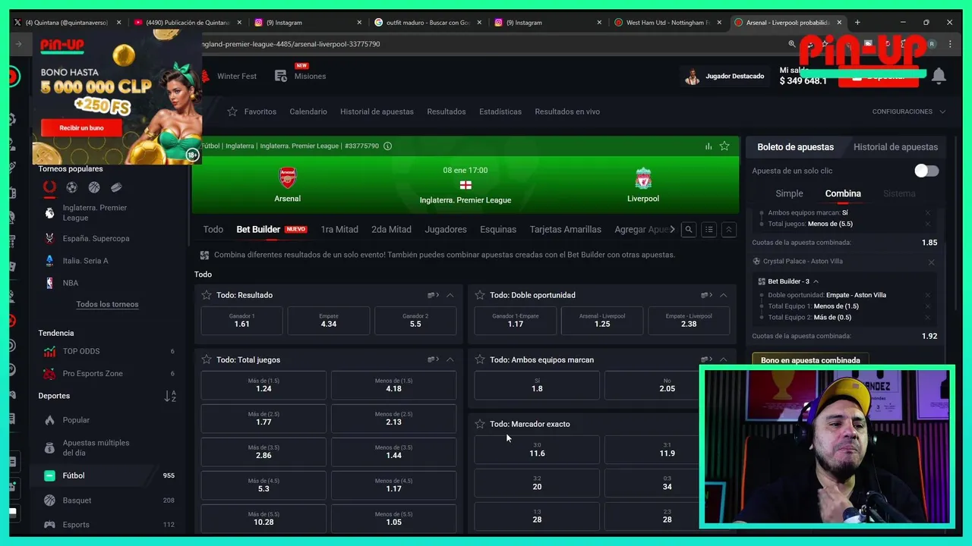Open match info icon next to #33775790

coord(388,146)
